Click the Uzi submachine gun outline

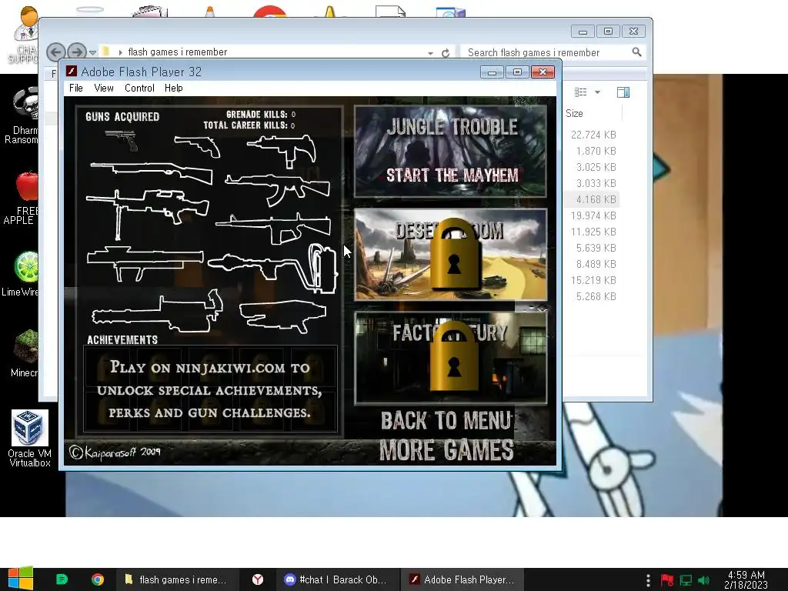point(282,151)
